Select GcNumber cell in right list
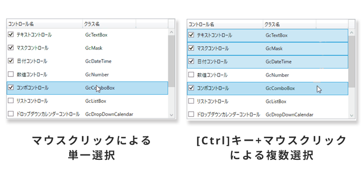This screenshot has height=180, width=361. tap(277, 75)
